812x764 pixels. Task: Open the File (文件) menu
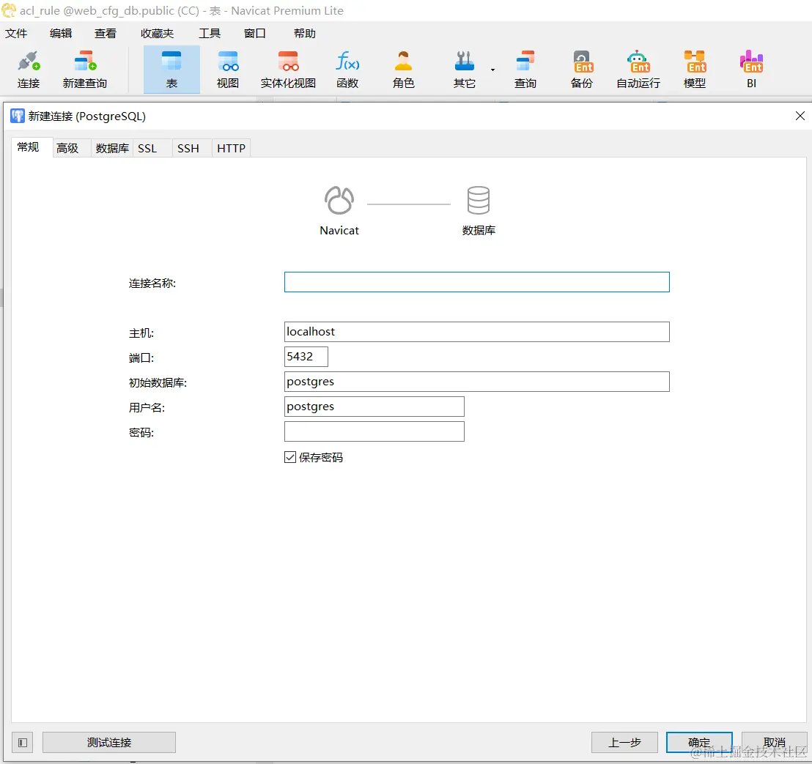(16, 34)
